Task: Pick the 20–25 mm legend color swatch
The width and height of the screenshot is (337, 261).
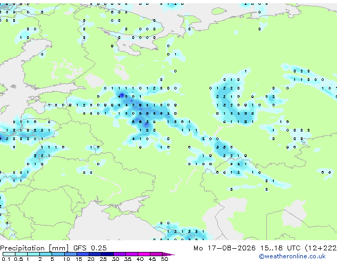Action: pyautogui.click(x=95, y=254)
